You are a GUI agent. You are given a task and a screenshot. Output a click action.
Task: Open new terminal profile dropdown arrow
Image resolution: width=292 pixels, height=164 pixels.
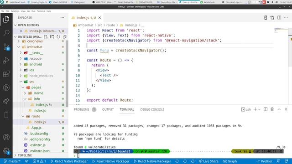[x=259, y=109]
